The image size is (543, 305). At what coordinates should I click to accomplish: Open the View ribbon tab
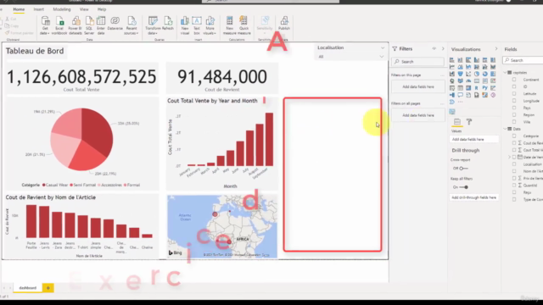tap(84, 9)
